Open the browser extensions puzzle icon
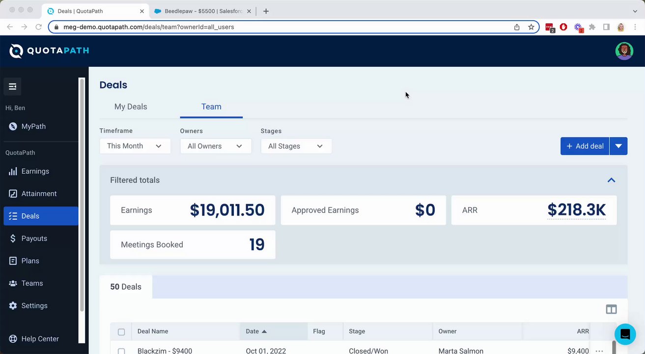The image size is (645, 354). point(592,27)
